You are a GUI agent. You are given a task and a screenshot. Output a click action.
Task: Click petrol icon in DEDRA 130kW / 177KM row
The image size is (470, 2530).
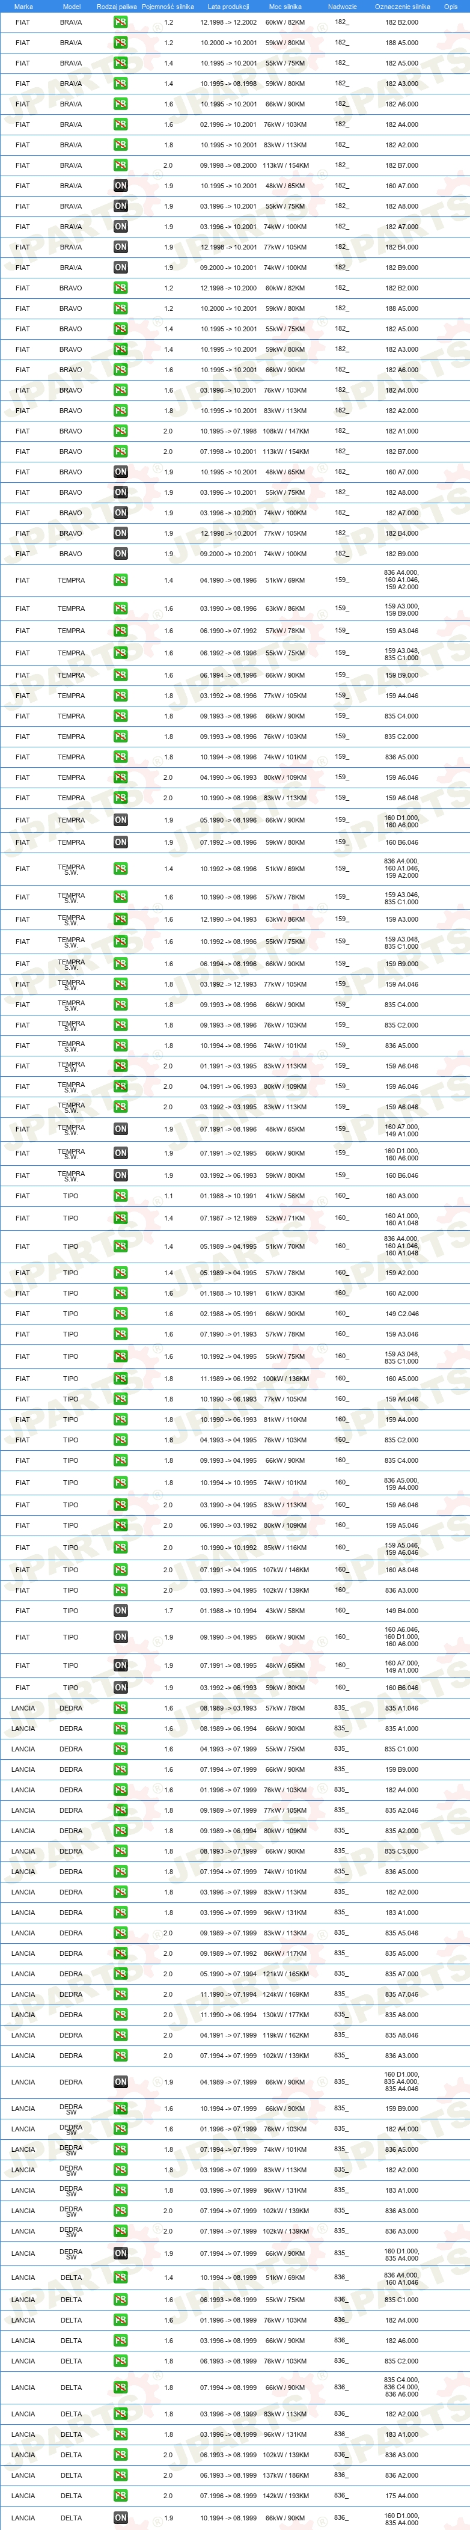[120, 2015]
